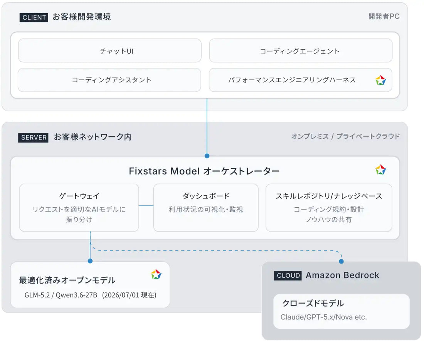The height and width of the screenshot is (341, 424).
Task: Click the Claude/GPT-5.x/Nova etc. text
Action: coord(324,317)
